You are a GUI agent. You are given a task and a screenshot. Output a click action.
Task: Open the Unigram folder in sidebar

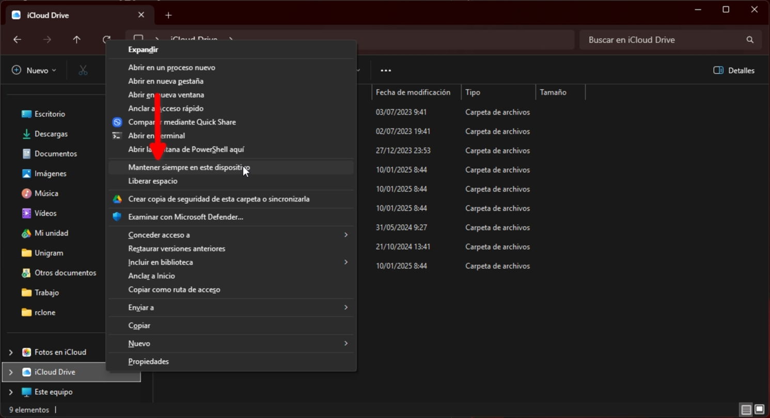[49, 253]
